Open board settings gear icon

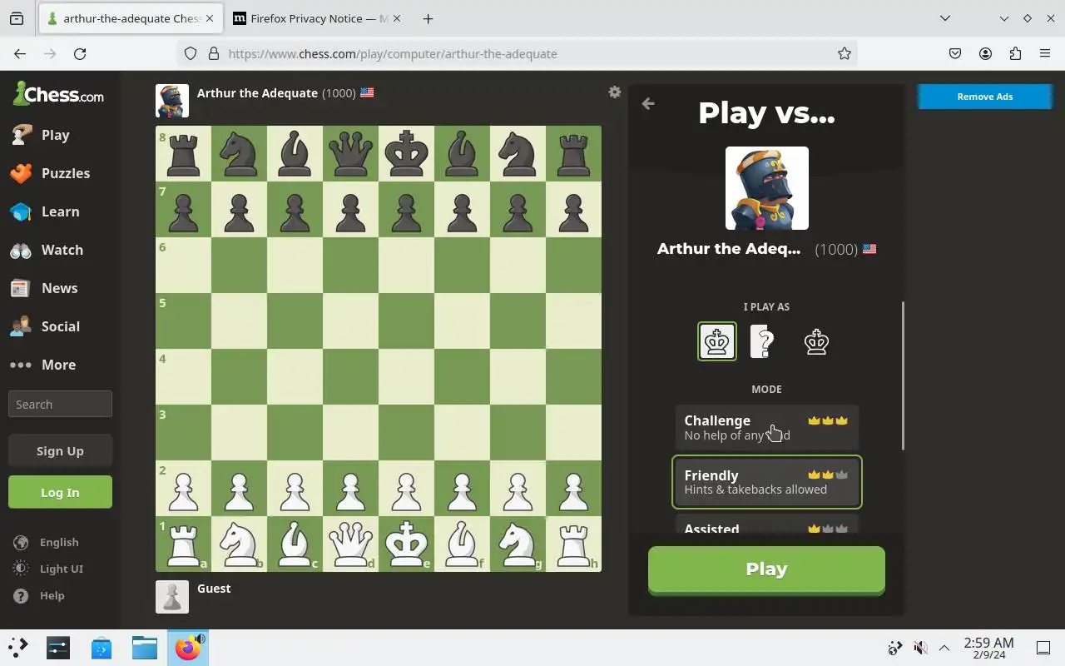point(614,92)
